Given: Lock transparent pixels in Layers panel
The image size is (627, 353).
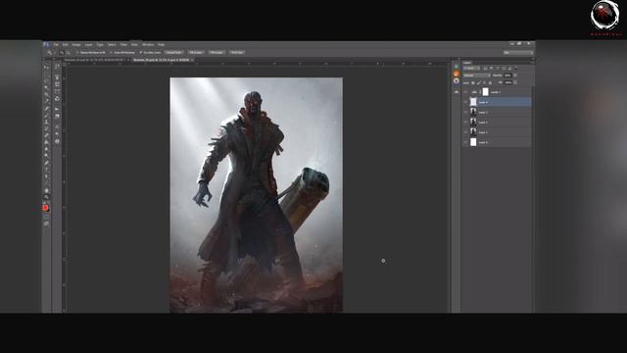Looking at the screenshot, I should click(x=472, y=82).
